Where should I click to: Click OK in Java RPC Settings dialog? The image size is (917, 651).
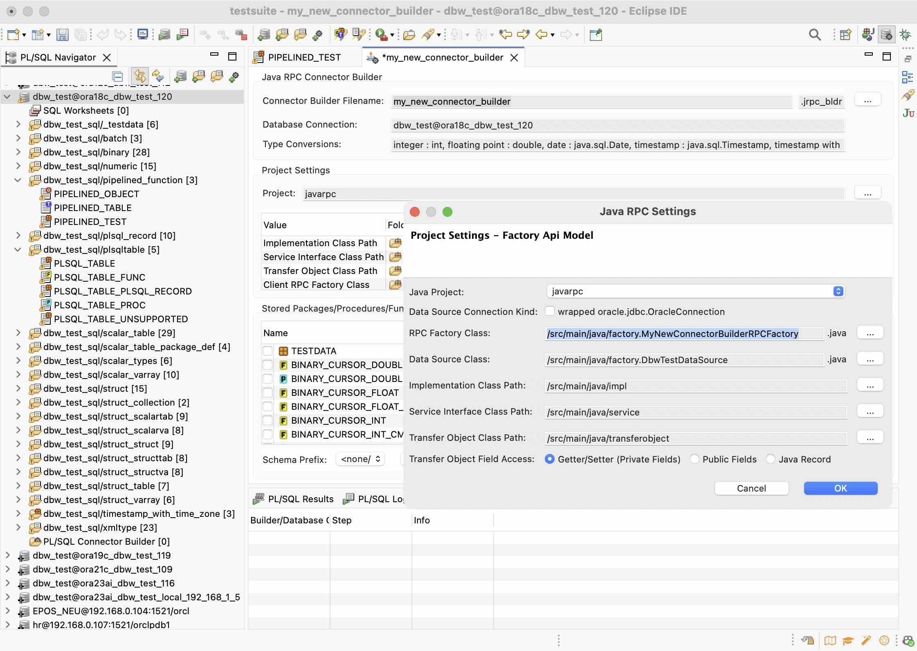[x=841, y=488]
